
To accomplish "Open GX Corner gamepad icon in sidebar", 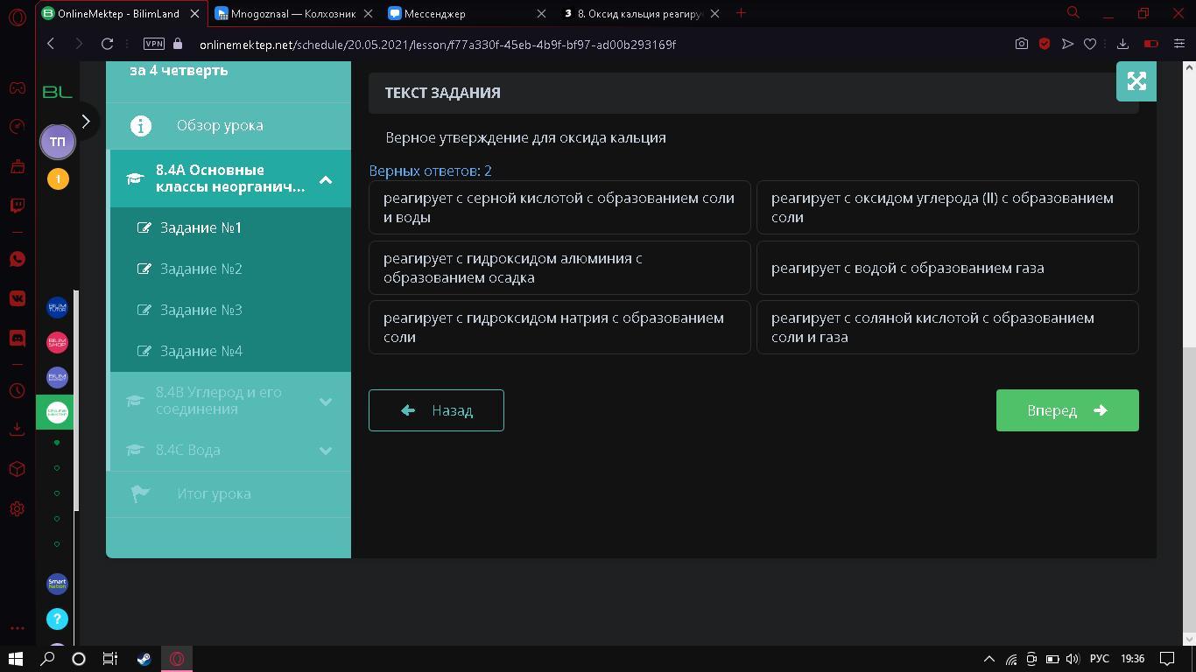I will coord(18,88).
